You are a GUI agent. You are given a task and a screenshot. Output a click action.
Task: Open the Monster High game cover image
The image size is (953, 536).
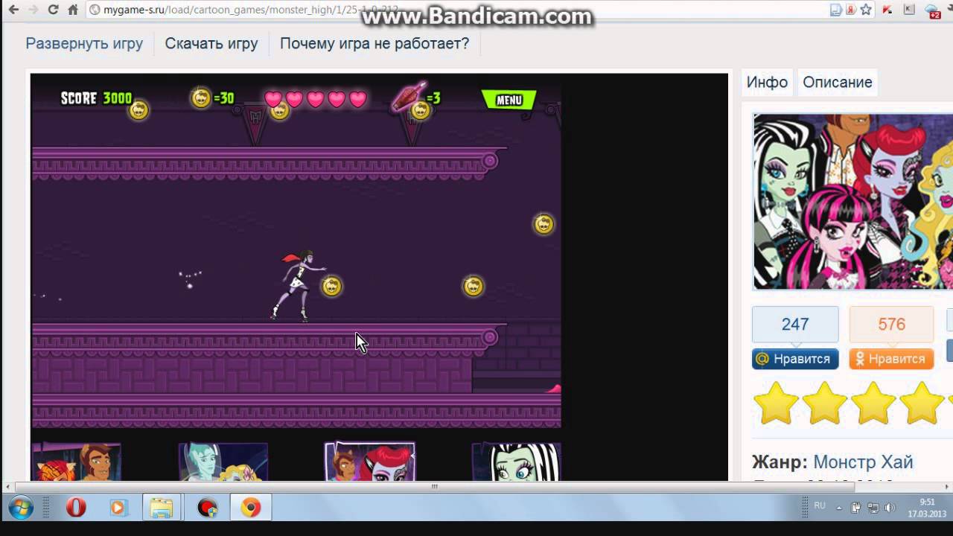tap(853, 201)
